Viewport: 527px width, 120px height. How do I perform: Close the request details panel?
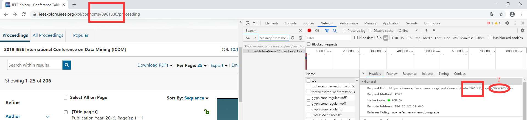(363, 73)
